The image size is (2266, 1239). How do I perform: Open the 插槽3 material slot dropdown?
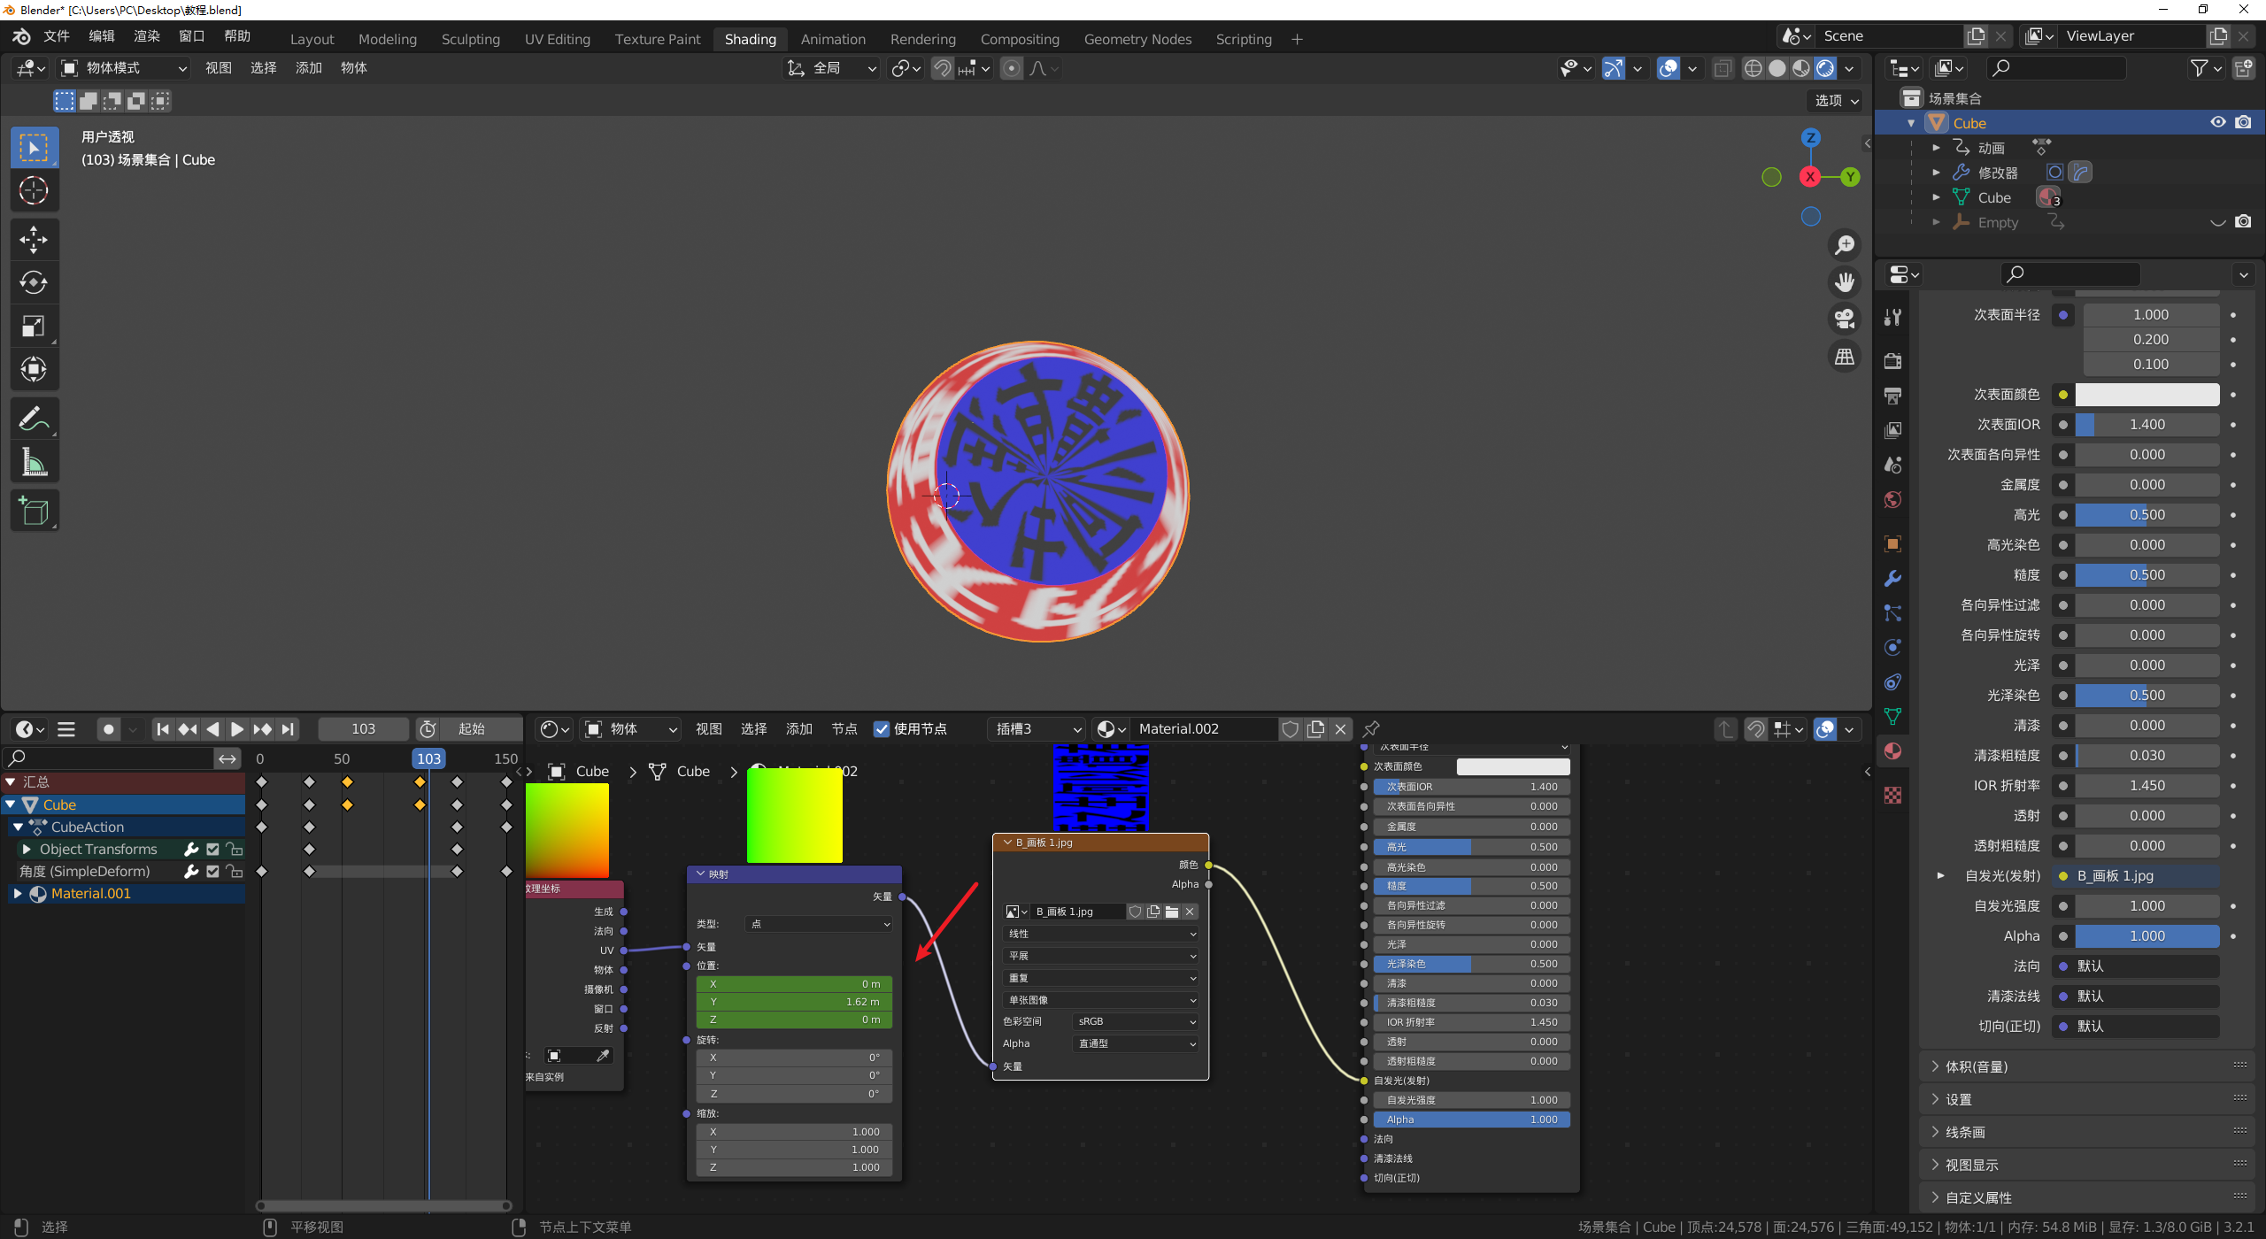tap(1037, 729)
